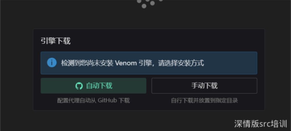
Task: Click the white 手动下载 text label
Action: pos(204,86)
